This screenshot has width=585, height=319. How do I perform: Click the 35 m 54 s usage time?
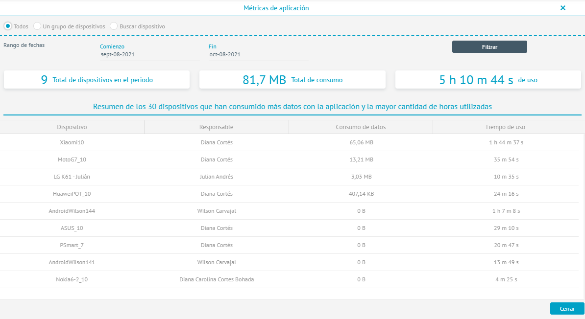[x=506, y=159]
